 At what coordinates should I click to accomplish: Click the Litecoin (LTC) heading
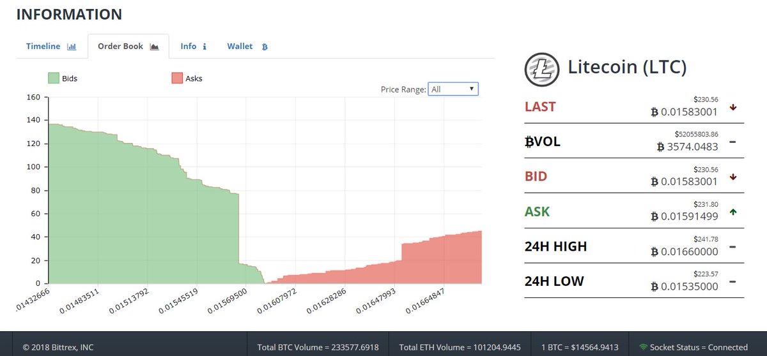coord(628,68)
